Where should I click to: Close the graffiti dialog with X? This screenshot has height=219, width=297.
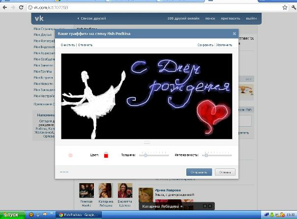pyautogui.click(x=234, y=34)
